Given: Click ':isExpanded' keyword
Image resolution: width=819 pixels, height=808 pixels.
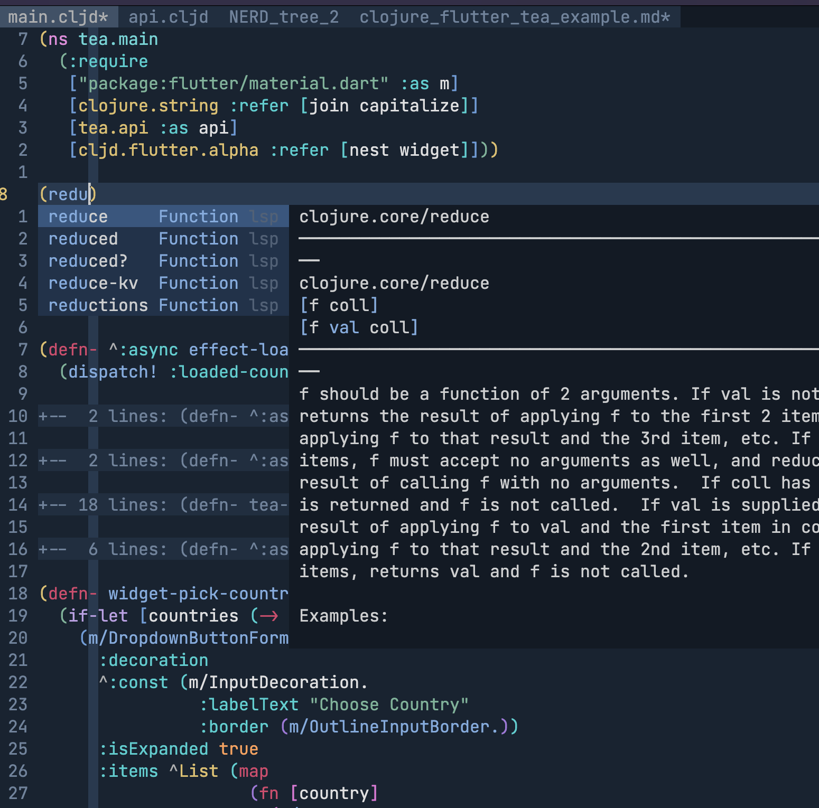Looking at the screenshot, I should [154, 749].
